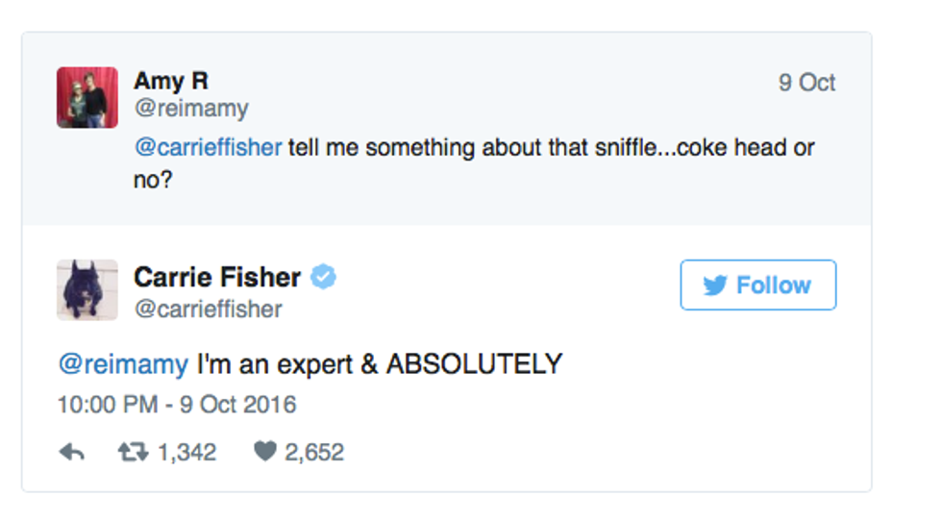Open the "10:00 PM - 9 Oct 2016" timestamp
The height and width of the screenshot is (521, 942).
177,404
